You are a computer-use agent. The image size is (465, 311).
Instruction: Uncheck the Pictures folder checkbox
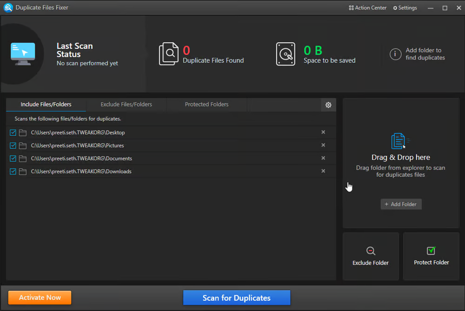point(13,145)
